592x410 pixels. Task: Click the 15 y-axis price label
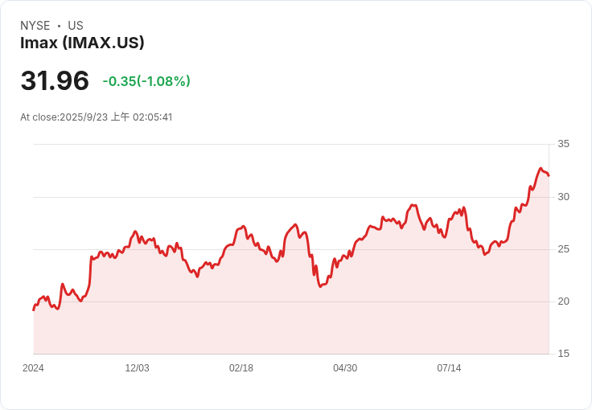pyautogui.click(x=564, y=354)
